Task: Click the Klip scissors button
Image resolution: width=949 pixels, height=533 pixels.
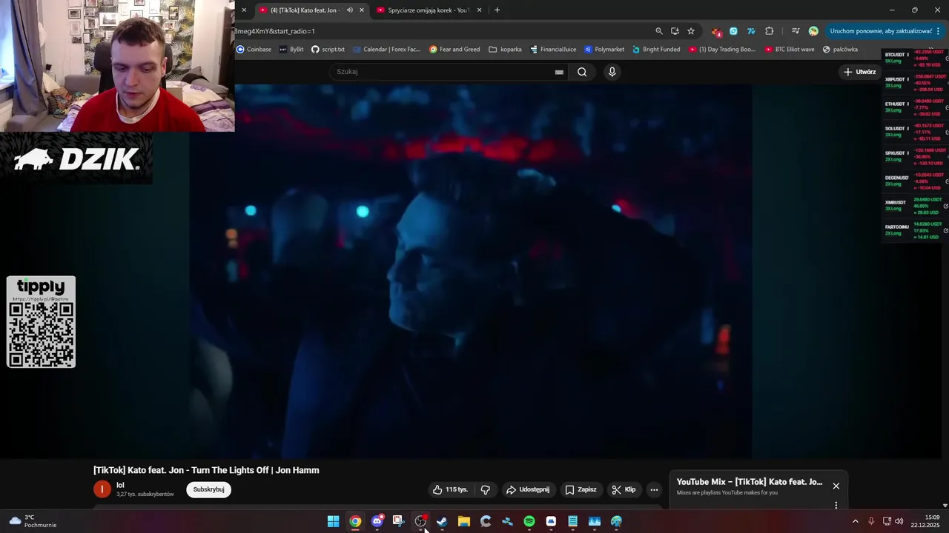Action: [x=624, y=489]
